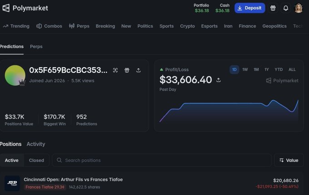The image size is (309, 195).
Task: Click the 952 Predictions stat
Action: coord(87,120)
